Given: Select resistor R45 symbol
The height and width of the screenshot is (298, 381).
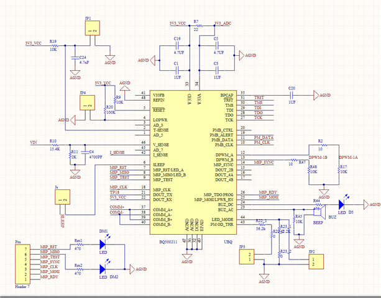Looking at the screenshot, I should pyautogui.click(x=294, y=219).
